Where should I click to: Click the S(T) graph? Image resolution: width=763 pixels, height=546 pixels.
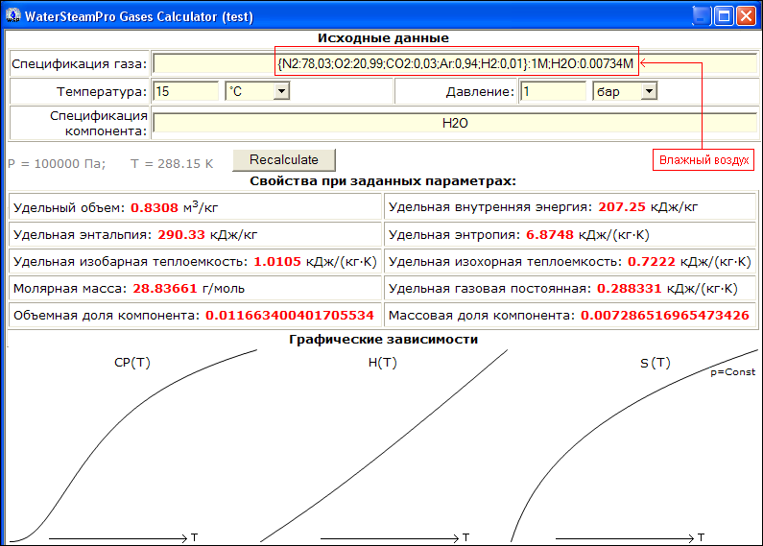coord(633,445)
